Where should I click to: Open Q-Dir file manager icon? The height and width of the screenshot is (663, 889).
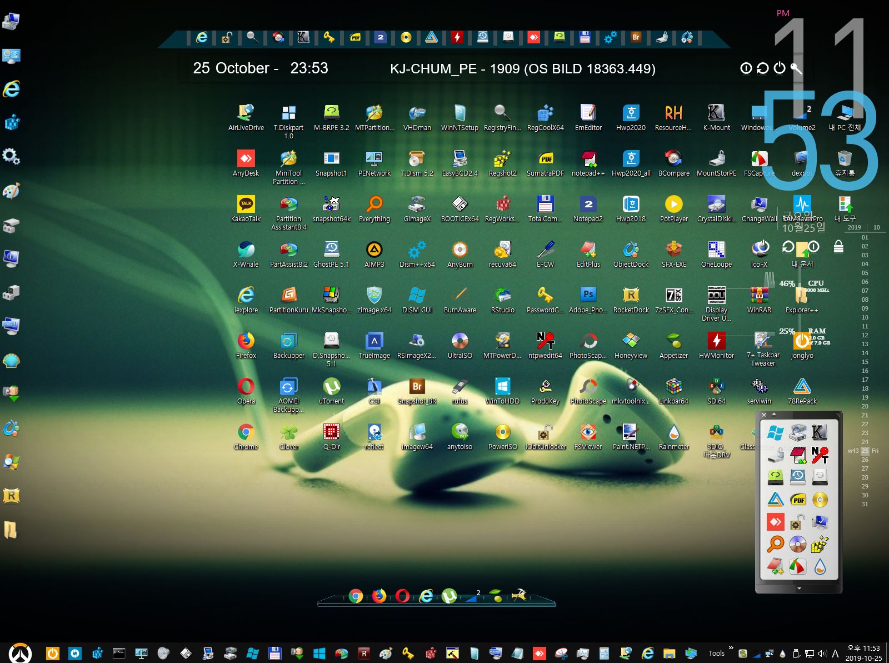pos(331,436)
